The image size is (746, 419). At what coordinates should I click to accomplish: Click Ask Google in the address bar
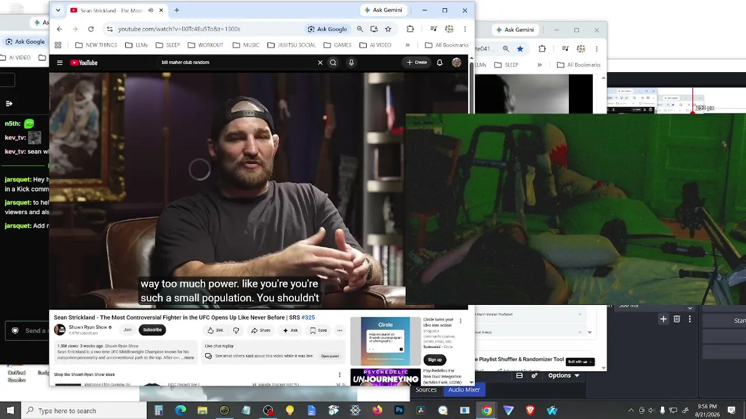[327, 29]
